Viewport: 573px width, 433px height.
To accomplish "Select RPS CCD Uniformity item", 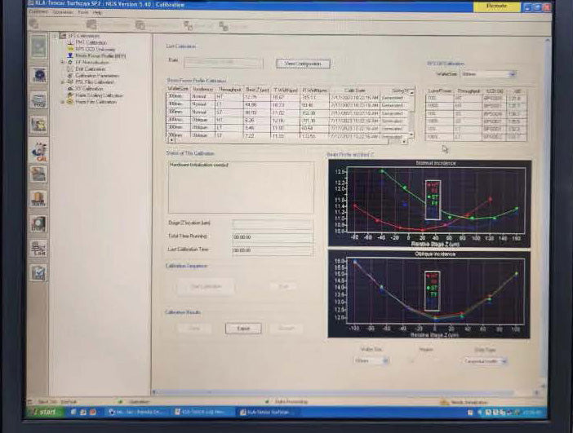I will click(x=95, y=49).
